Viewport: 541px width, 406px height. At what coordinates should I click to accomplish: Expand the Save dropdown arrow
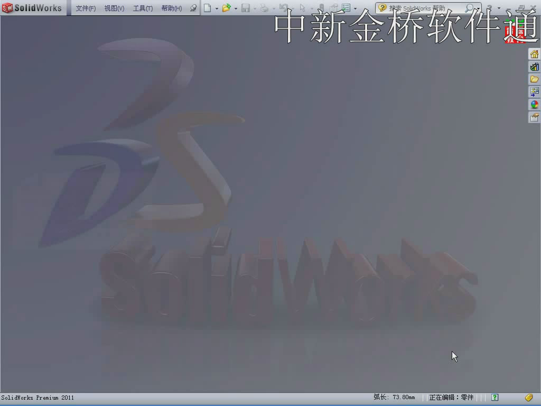tap(255, 8)
